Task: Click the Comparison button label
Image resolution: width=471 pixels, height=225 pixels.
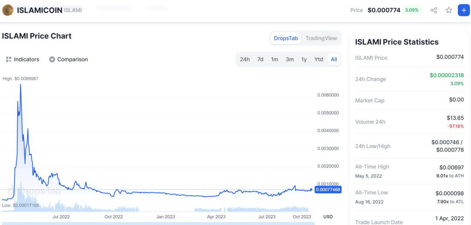Action: [72, 59]
